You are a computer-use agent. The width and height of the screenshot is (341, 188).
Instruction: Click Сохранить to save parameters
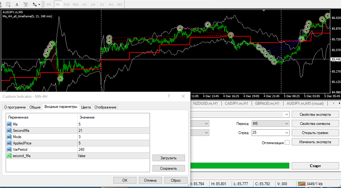(x=169, y=168)
